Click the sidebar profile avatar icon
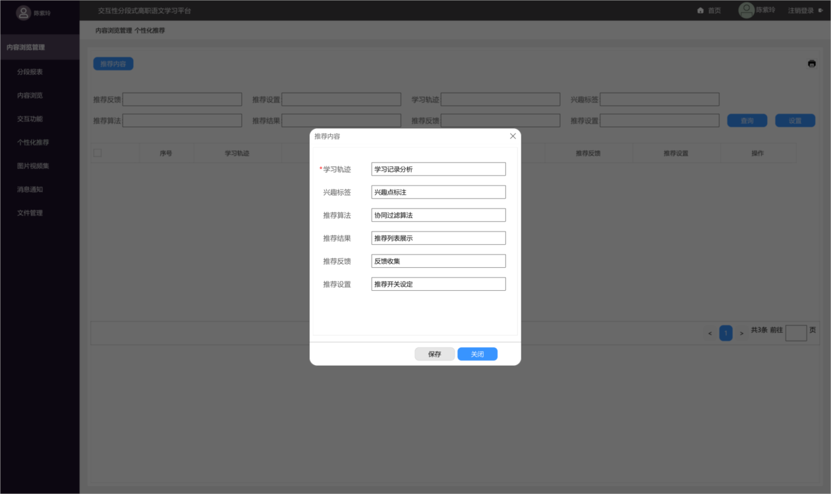Viewport: 831px width, 494px height. [24, 12]
